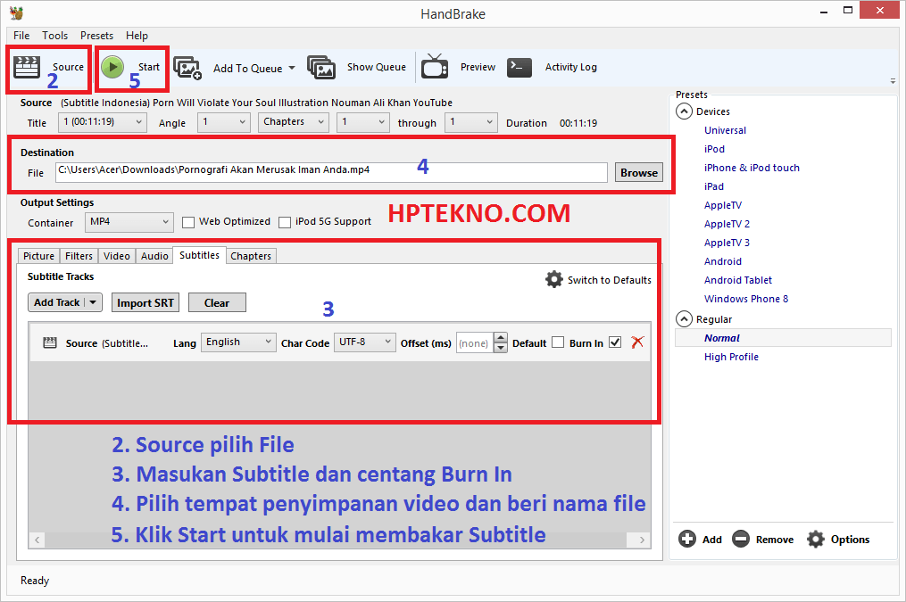The width and height of the screenshot is (906, 602).
Task: Open the queue via Show Queue icon
Action: 321,67
